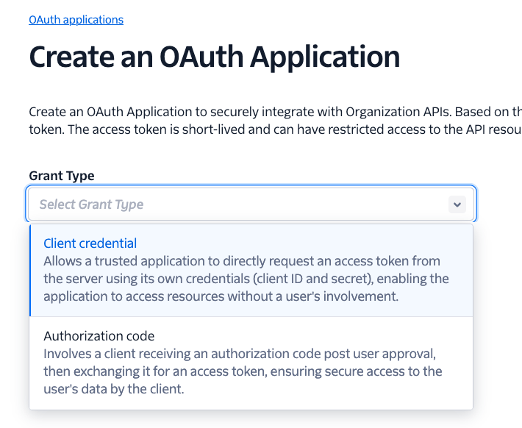Choose the Client credential grant type
This screenshot has height=428, width=522.
tap(251, 270)
